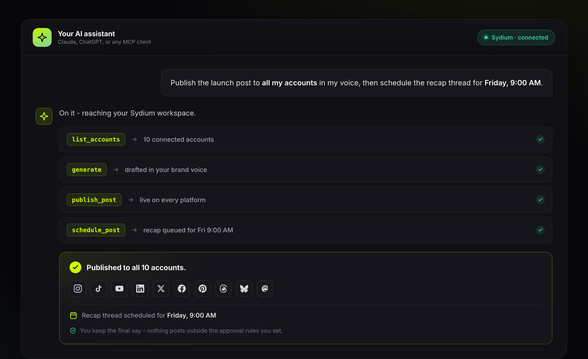Viewport: 588px width, 359px height.
Task: Click 'You keep the final say' note text
Action: 182,331
